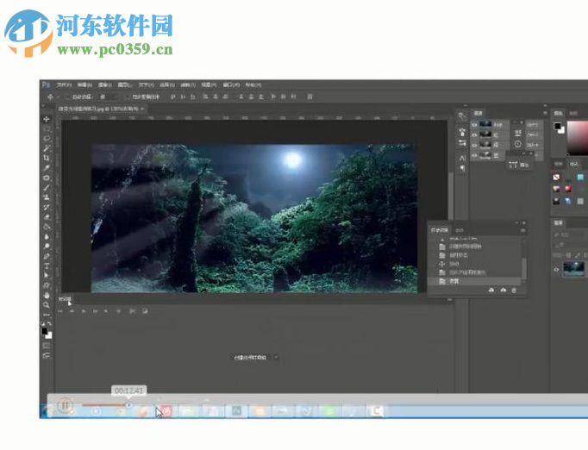Select the Horizontal Type tool
This screenshot has height=450, width=588.
47,266
